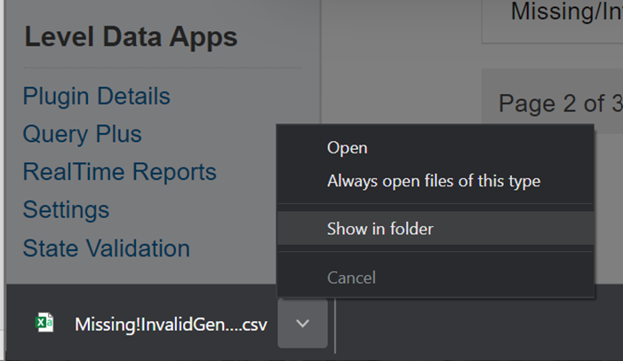
Task: Open the Query Plus link
Action: tap(83, 134)
